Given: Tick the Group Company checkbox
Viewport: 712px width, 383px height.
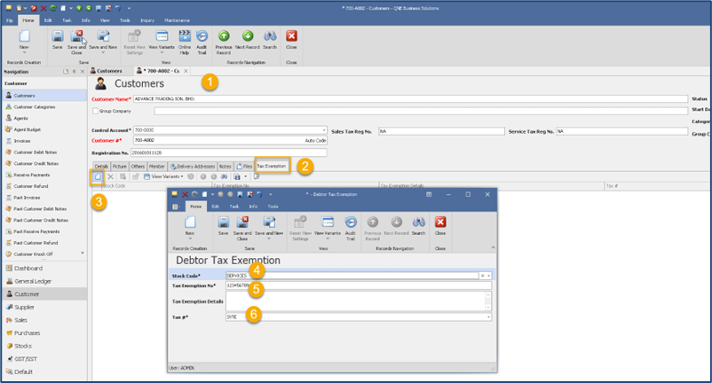Looking at the screenshot, I should pyautogui.click(x=95, y=112).
